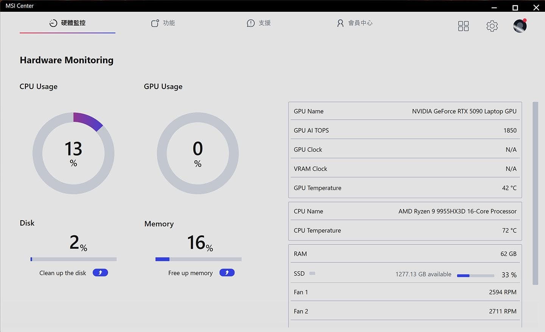This screenshot has width=545, height=332.
Task: Click the Memory usage progress bar
Action: (198, 259)
